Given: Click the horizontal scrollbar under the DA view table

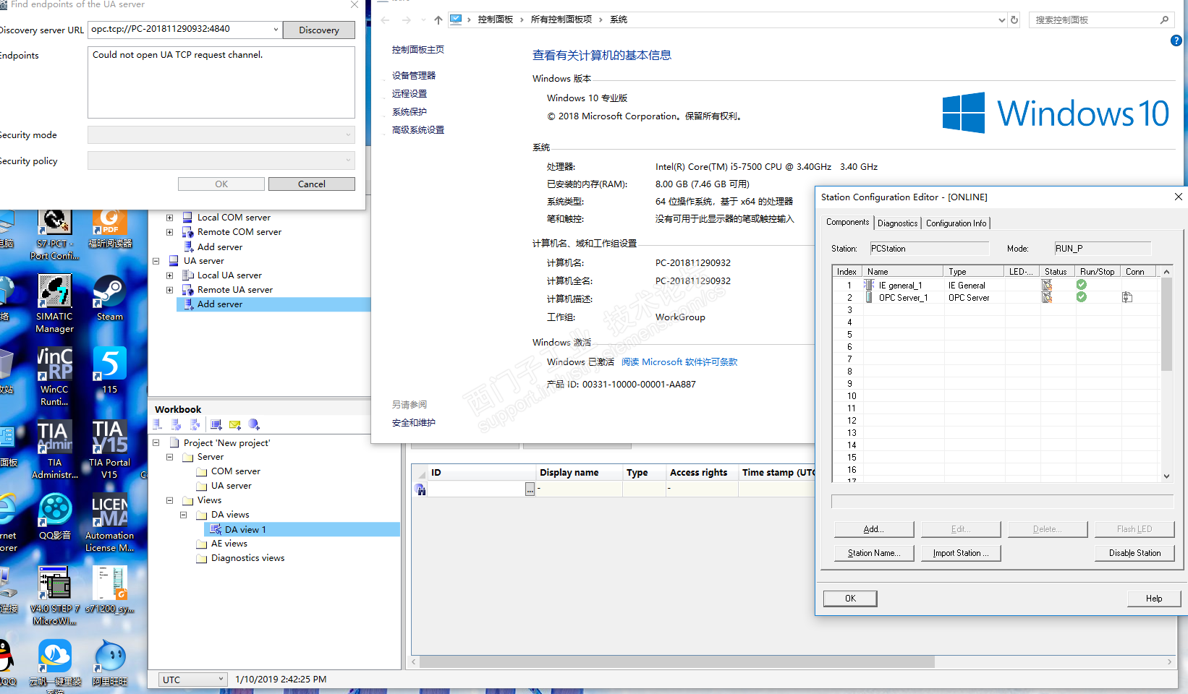Looking at the screenshot, I should click(676, 661).
